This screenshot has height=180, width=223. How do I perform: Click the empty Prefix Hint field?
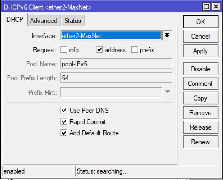pos(111,92)
